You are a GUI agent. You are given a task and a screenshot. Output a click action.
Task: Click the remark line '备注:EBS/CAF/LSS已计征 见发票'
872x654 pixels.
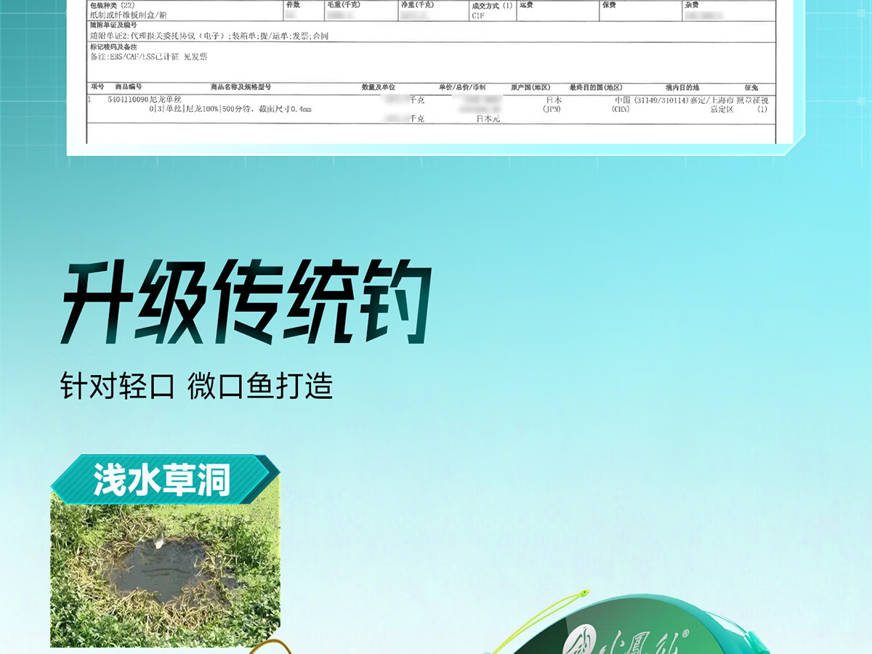149,57
